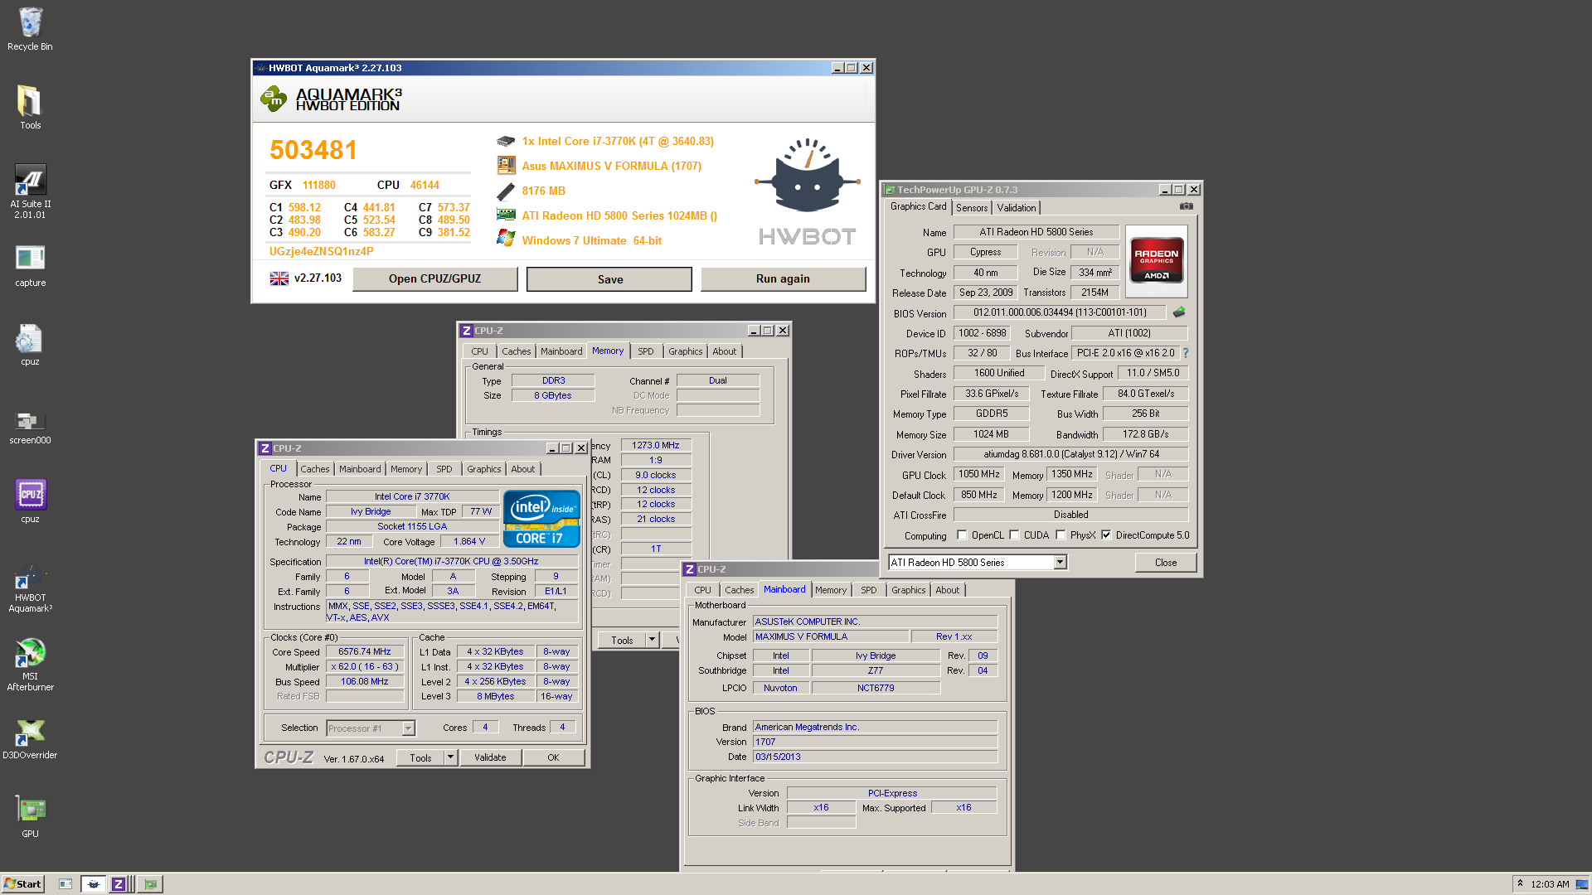Click the Radeon Graphics logo in GPU-Z
This screenshot has height=895, width=1592.
tap(1157, 261)
